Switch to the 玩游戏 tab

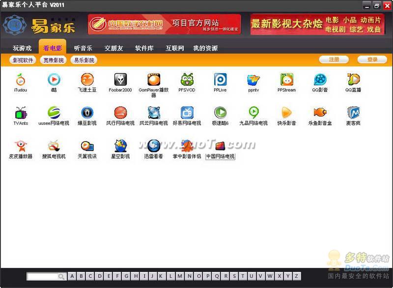pyautogui.click(x=22, y=48)
